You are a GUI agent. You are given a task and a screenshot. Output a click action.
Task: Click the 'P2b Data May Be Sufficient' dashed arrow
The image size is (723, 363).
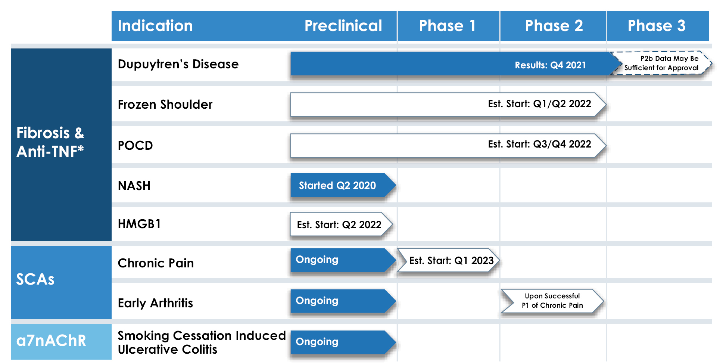661,63
